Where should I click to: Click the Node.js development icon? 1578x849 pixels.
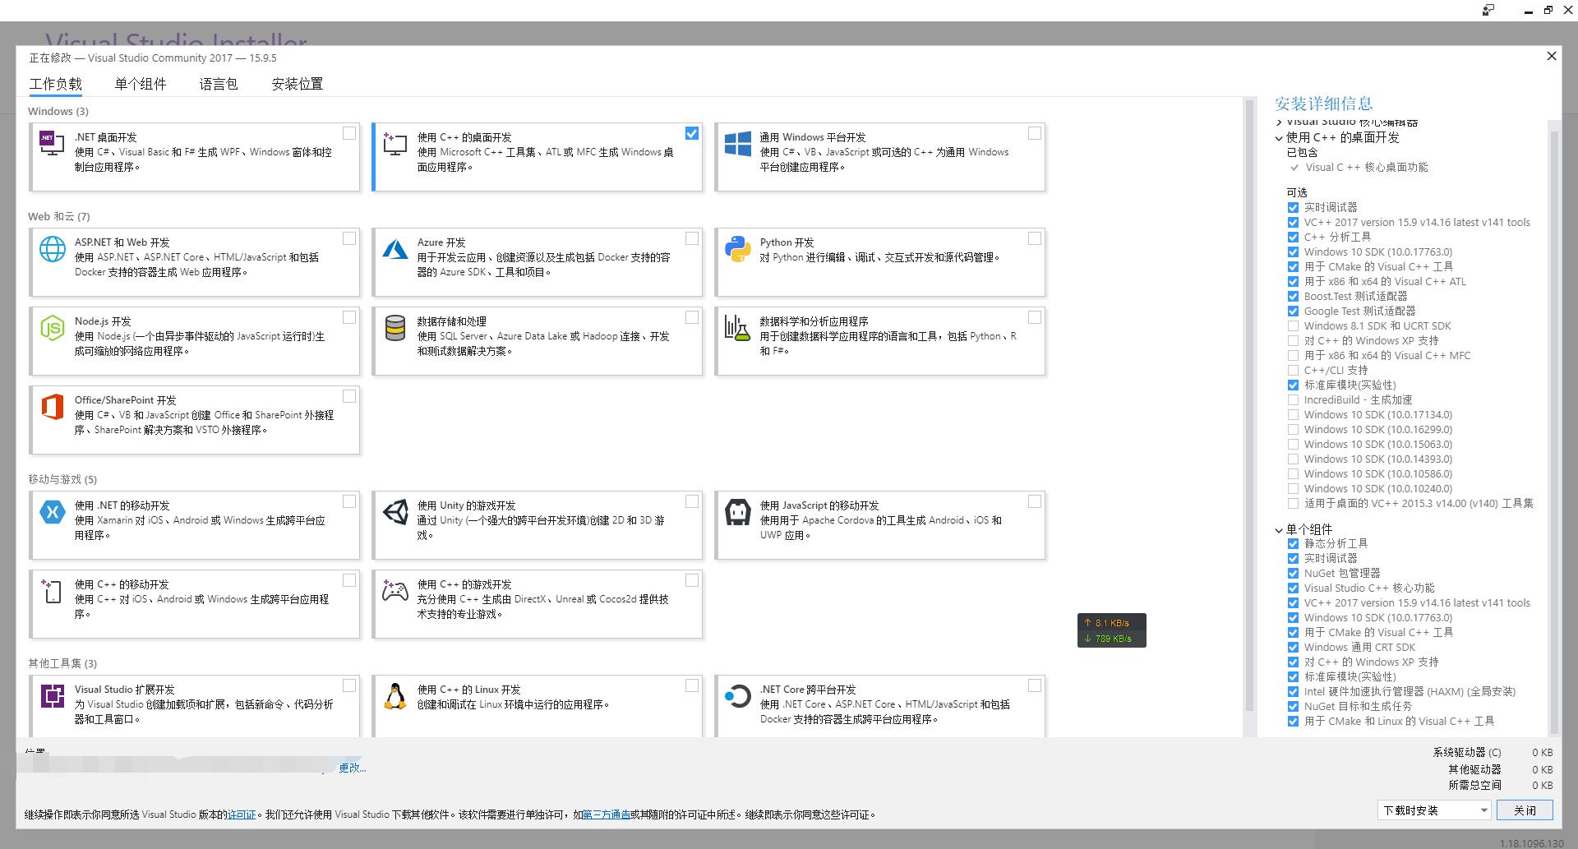(52, 328)
